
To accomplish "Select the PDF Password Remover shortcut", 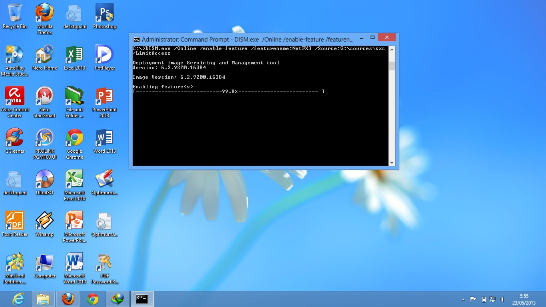I will [105, 268].
